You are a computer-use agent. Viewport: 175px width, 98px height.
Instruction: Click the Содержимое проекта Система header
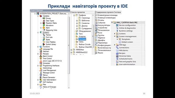(x=108, y=12)
